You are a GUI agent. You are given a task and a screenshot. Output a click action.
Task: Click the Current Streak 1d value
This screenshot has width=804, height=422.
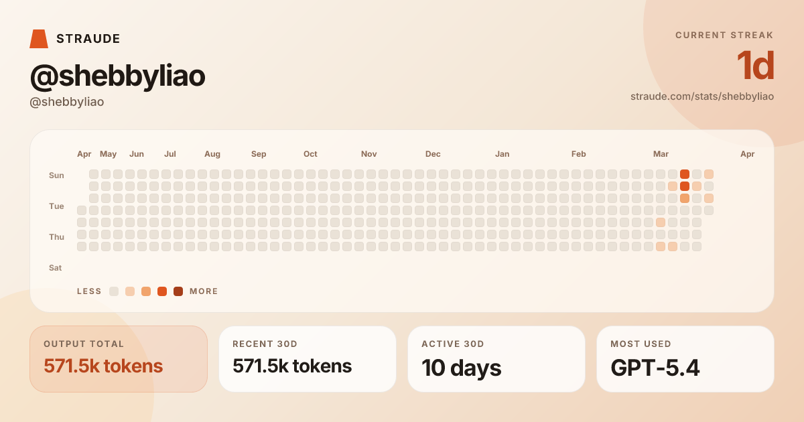click(755, 66)
